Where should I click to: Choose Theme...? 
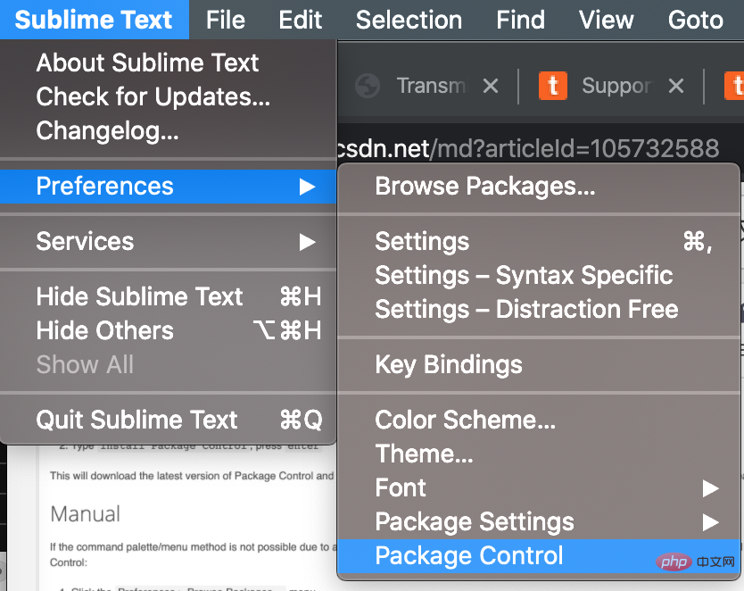(539, 454)
